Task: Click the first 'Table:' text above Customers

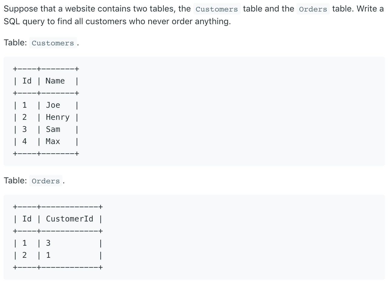Action: [x=15, y=43]
